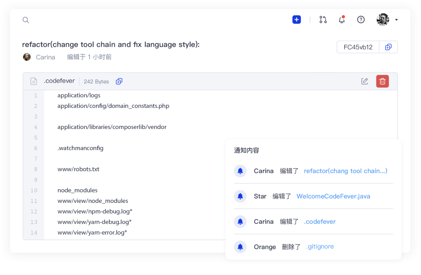Copy the commit hash FC45vb12
The width and height of the screenshot is (421, 275).
[388, 47]
